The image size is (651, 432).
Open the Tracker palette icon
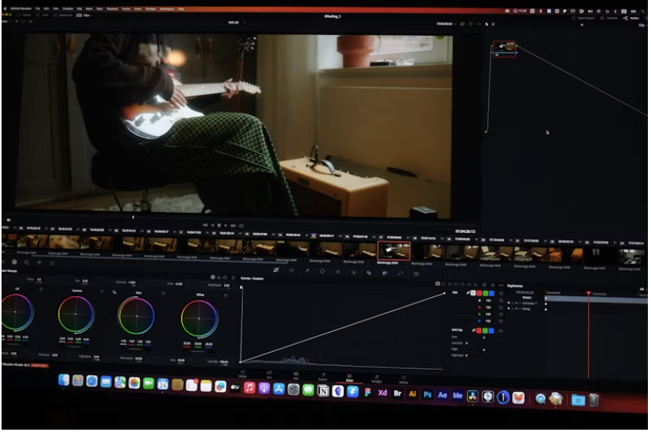point(338,272)
